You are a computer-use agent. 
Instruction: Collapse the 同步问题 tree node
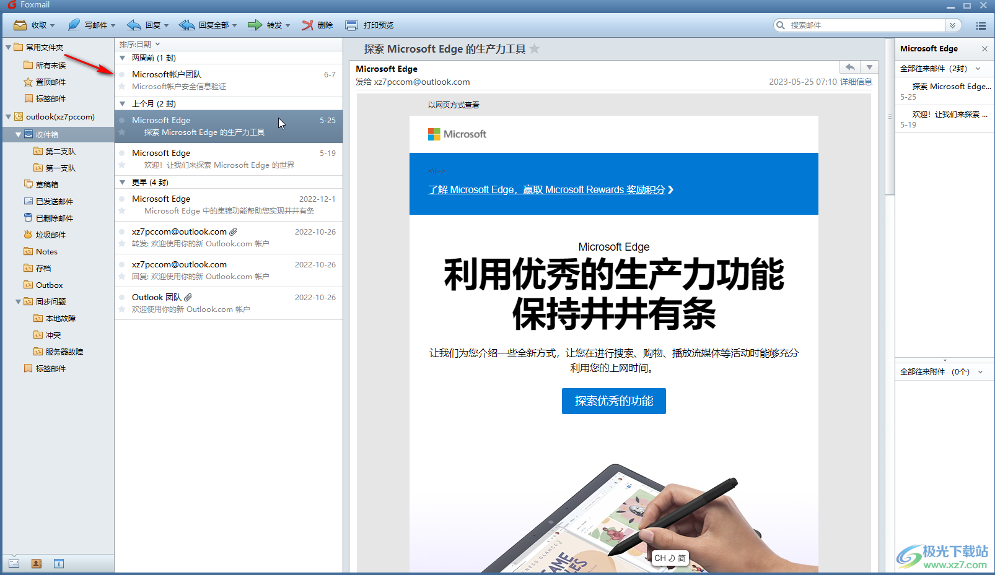point(18,301)
